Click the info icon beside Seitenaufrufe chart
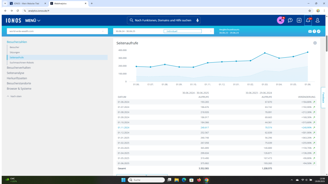 tap(315, 43)
